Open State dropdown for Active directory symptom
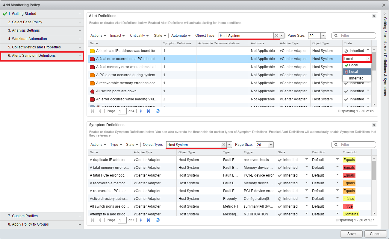Image resolution: width=389 pixels, height=239 pixels. (306, 198)
